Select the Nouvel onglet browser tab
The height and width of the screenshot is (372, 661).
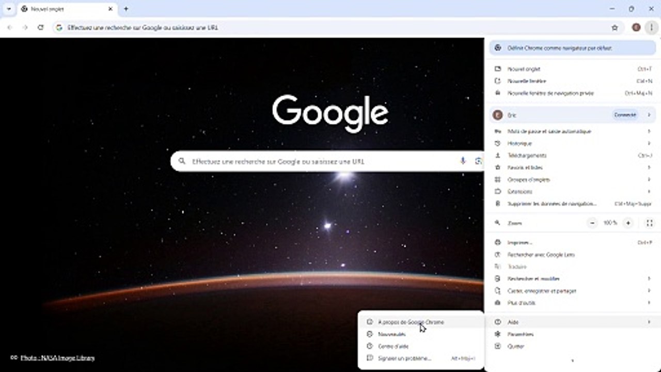tap(67, 9)
